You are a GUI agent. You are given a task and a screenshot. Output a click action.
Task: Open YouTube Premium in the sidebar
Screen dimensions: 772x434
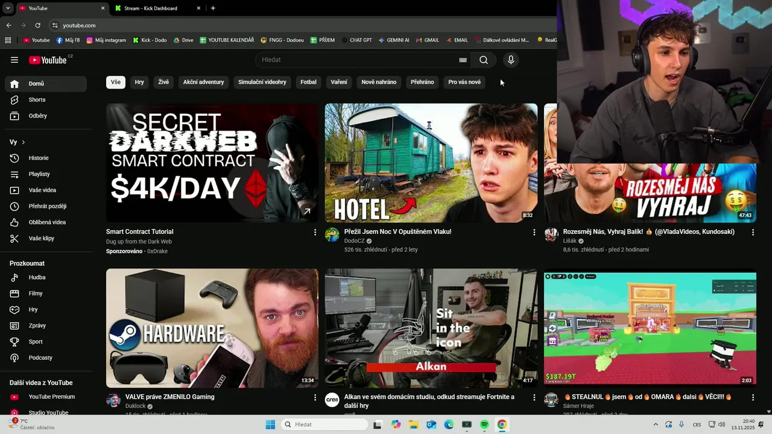coord(46,397)
